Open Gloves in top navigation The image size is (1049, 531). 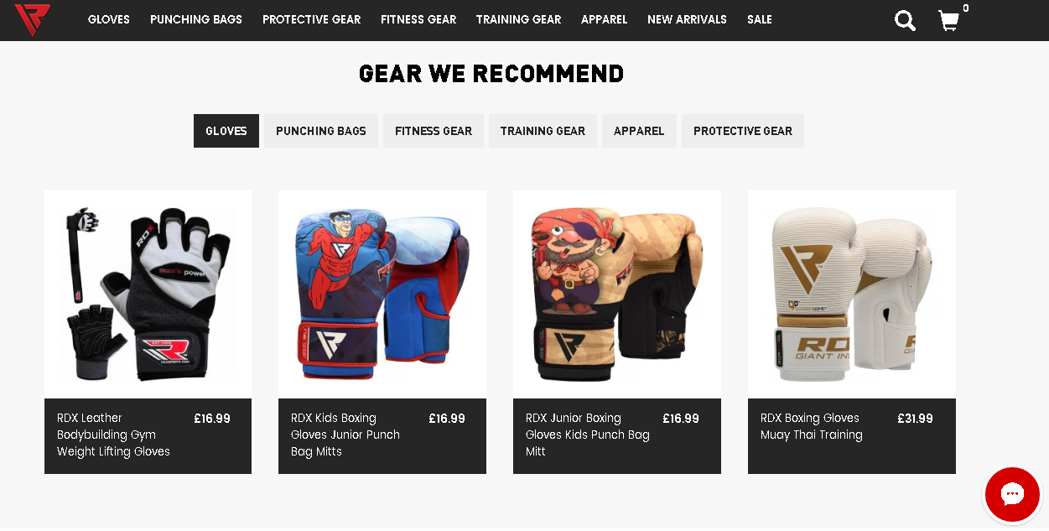(x=109, y=19)
